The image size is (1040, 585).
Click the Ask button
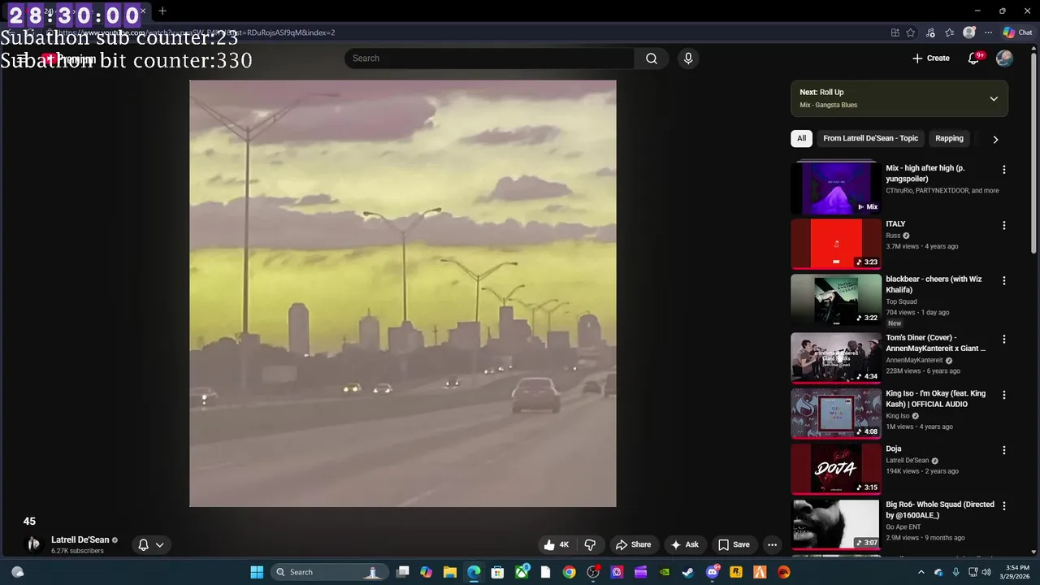pyautogui.click(x=684, y=544)
